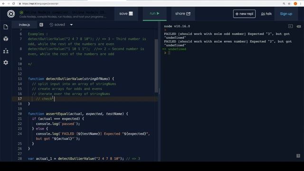Image resolution: width=304 pixels, height=171 pixels.
Task: Click line number 13 in the gutter
Action: pos(20,79)
